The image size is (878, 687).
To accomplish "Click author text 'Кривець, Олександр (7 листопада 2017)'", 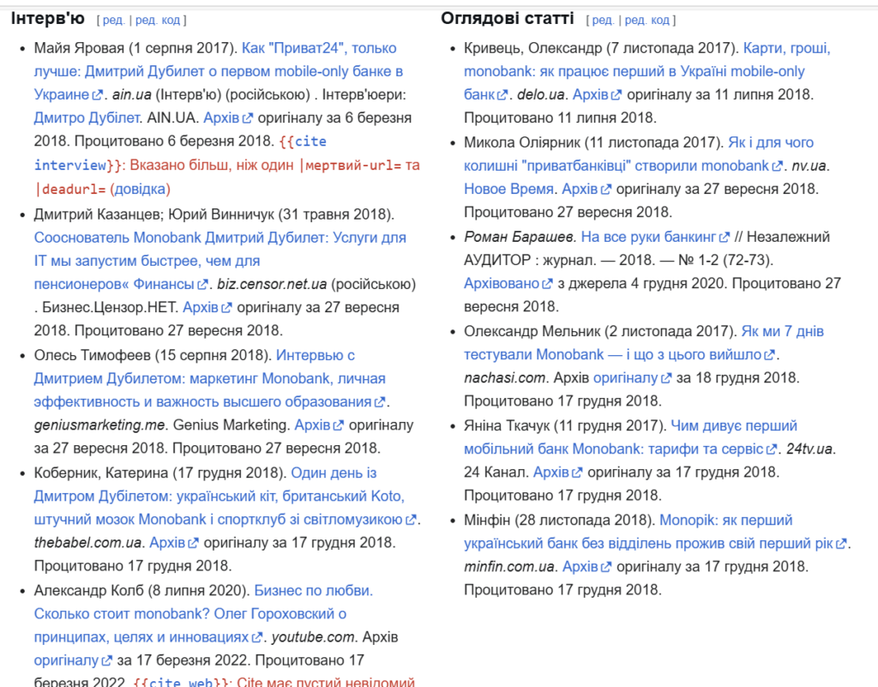I will pyautogui.click(x=601, y=48).
